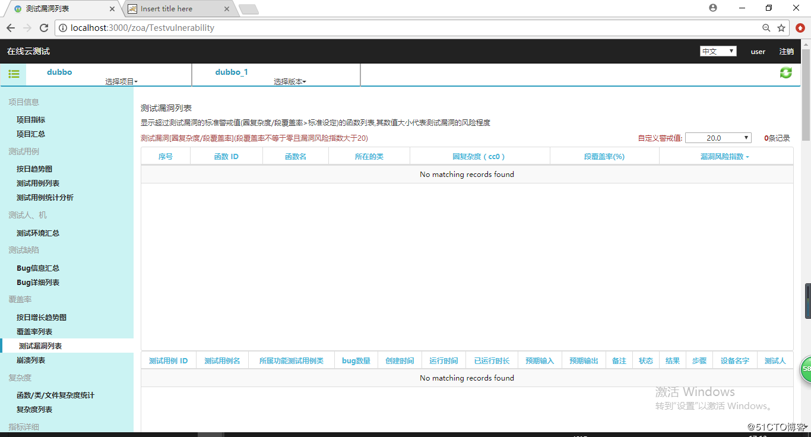Viewport: 811px width, 437px height.
Task: Sort by 函数名 column header
Action: pos(296,157)
